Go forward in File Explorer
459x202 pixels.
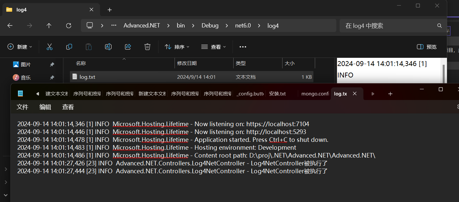(x=29, y=25)
